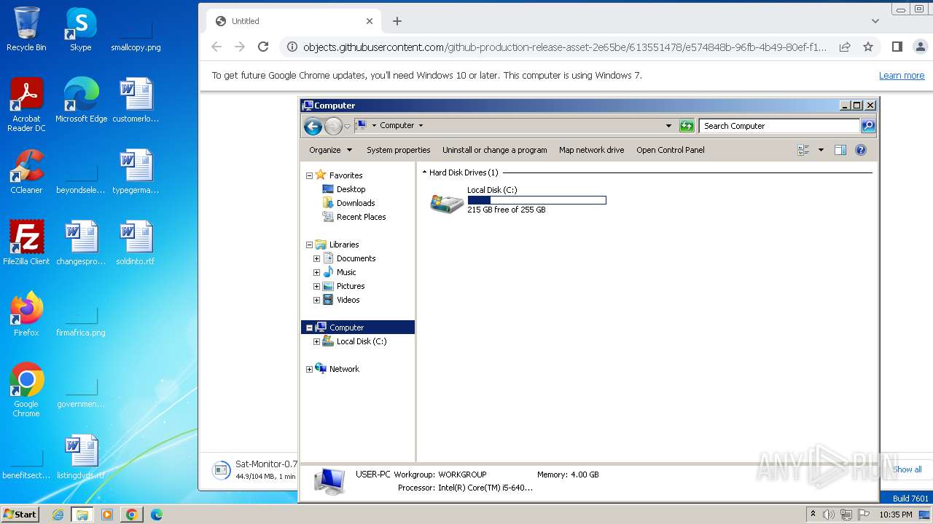Viewport: 933px width, 524px height.
Task: Click the volume speaker tray icon
Action: point(829,515)
